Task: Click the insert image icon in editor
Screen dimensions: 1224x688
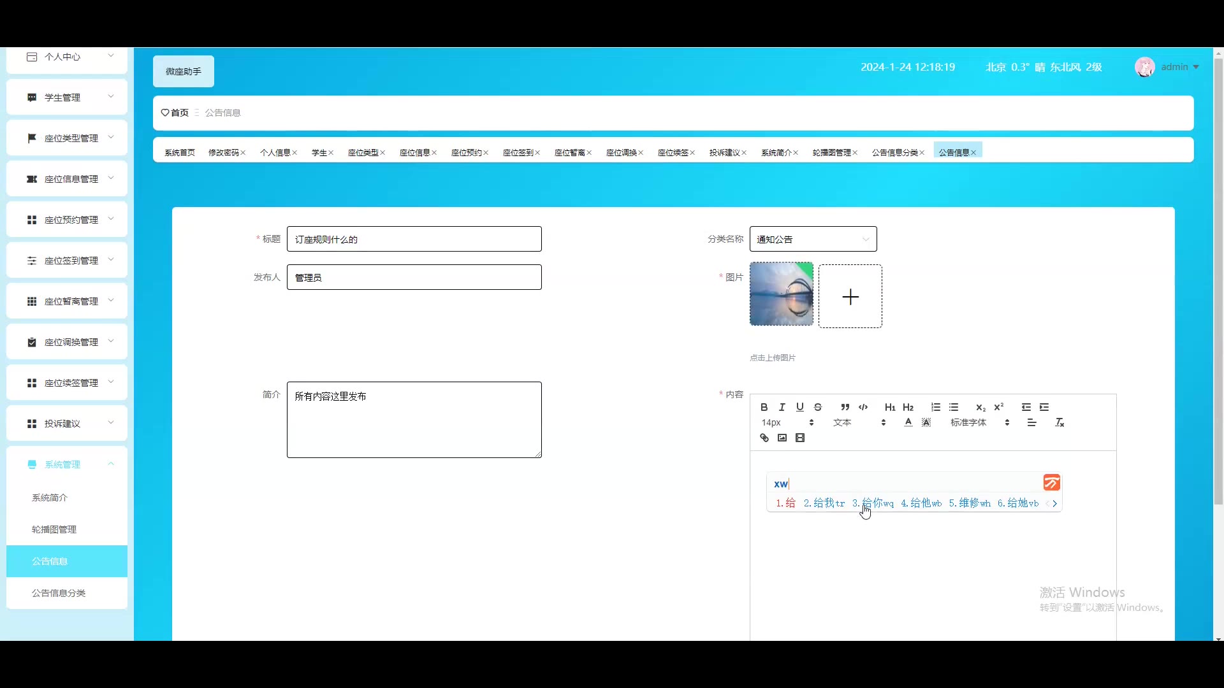Action: (x=782, y=438)
